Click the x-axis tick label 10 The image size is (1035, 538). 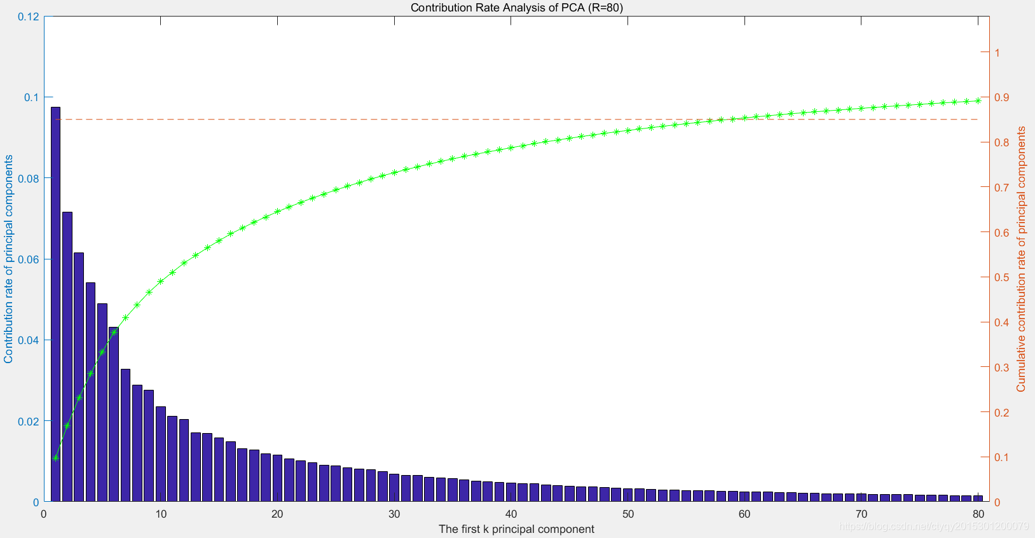(160, 514)
